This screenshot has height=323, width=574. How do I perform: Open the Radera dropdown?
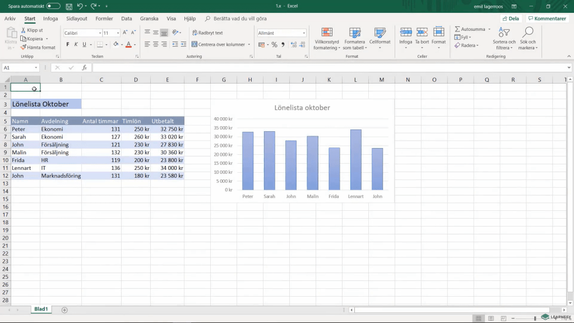click(x=467, y=45)
